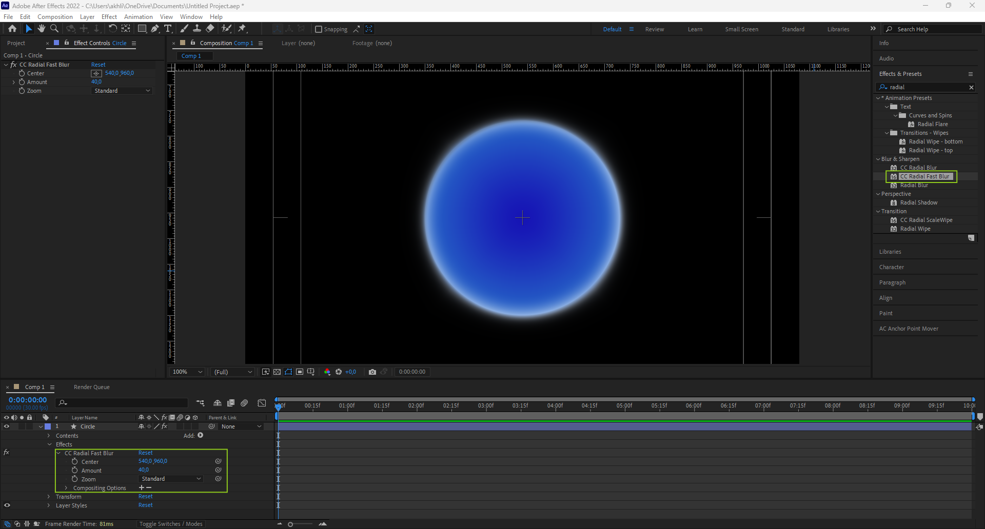Select the Clone Stamp tool
This screenshot has width=985, height=529.
pyautogui.click(x=197, y=29)
